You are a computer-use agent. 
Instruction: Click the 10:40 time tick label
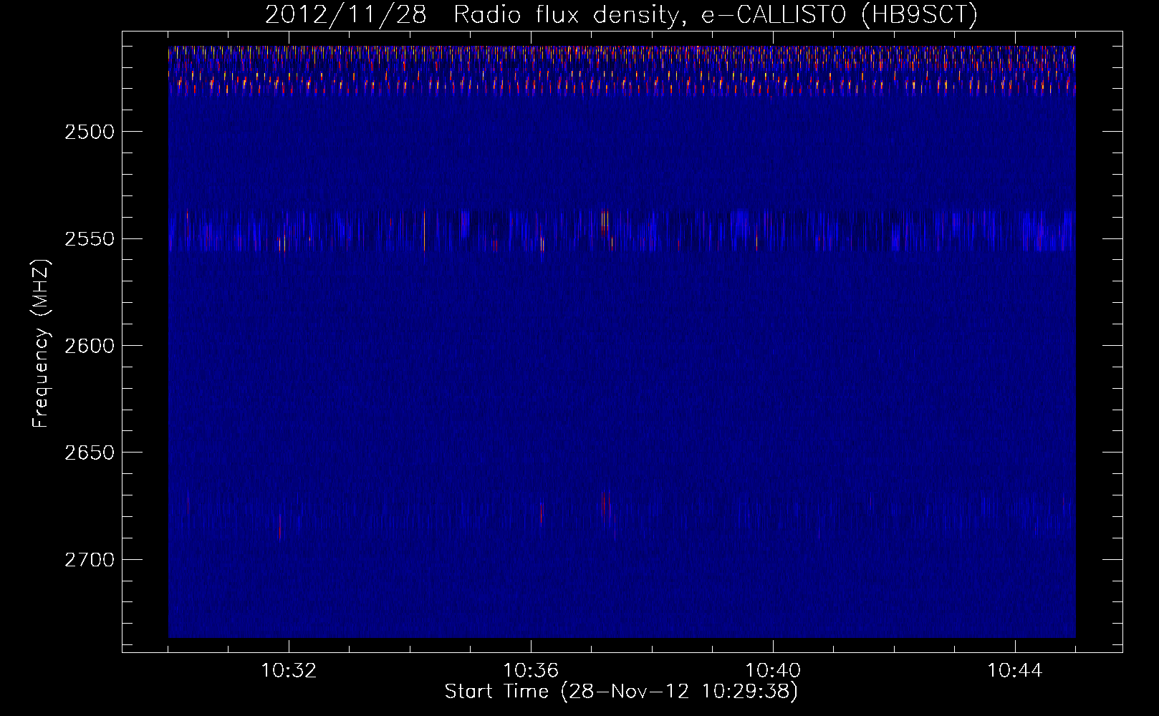[773, 671]
